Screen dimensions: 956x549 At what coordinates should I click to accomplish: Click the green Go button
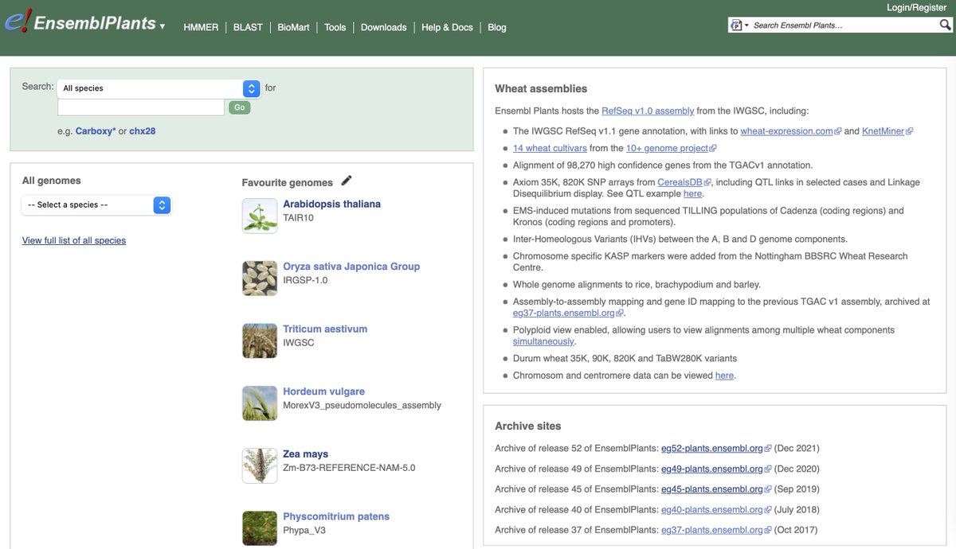pyautogui.click(x=239, y=107)
